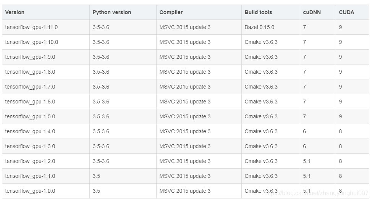Viewport: 372px width, 200px height.
Task: Select the compiler cell in the tensorflow_gpu-1.11.0 row
Action: 185,27
